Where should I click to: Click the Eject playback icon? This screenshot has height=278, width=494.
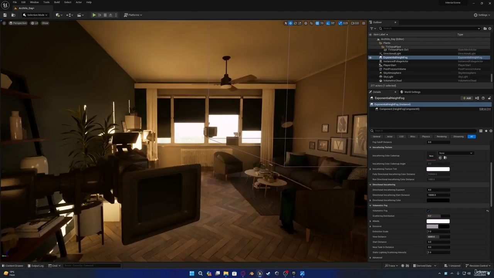point(110,15)
